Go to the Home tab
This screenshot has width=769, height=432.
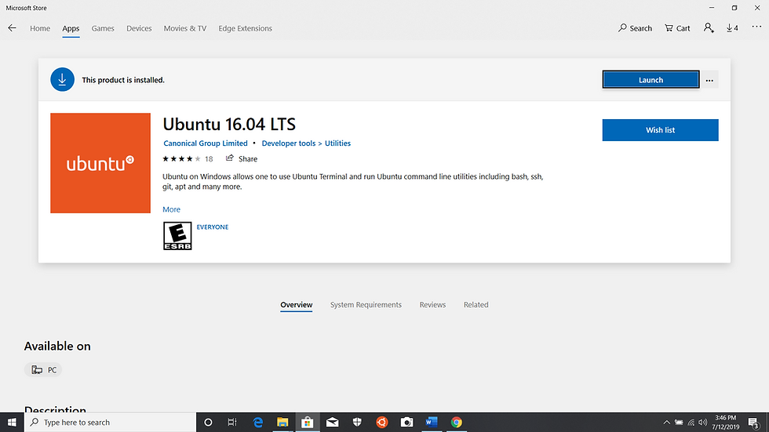point(40,28)
